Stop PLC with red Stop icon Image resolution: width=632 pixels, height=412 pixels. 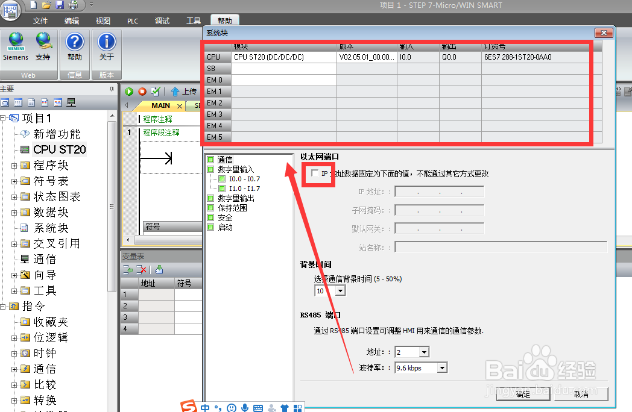click(x=142, y=92)
